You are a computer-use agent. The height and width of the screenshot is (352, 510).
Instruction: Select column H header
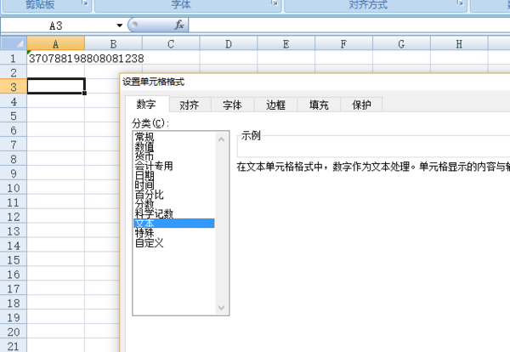[459, 43]
